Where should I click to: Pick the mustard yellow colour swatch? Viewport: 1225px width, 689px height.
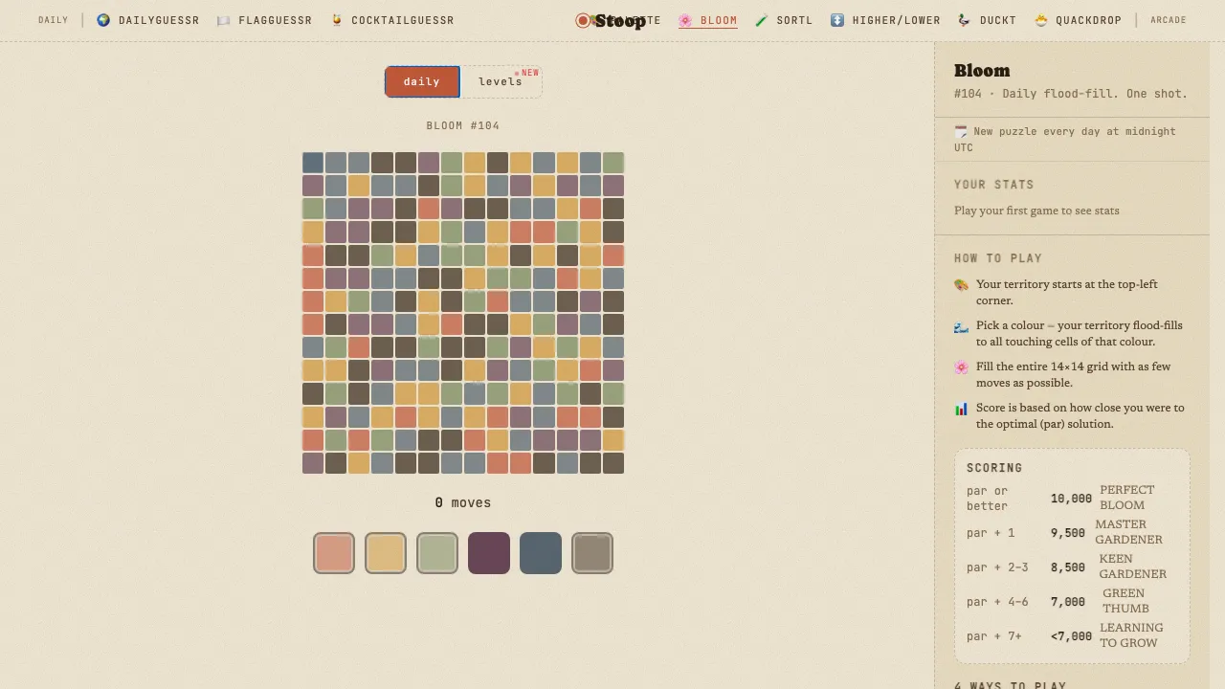[x=386, y=553]
